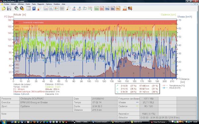Switch to the CANAL+ taskbar window

(81, 122)
